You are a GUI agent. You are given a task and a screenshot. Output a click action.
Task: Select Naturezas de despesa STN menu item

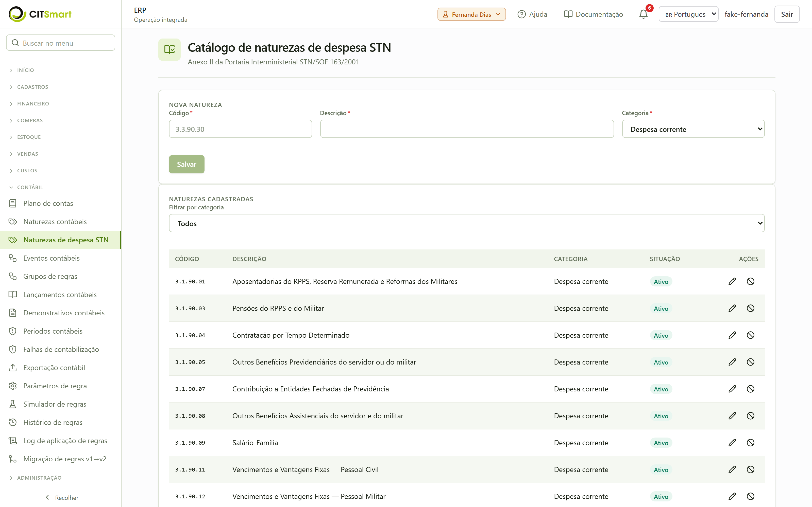pos(60,240)
